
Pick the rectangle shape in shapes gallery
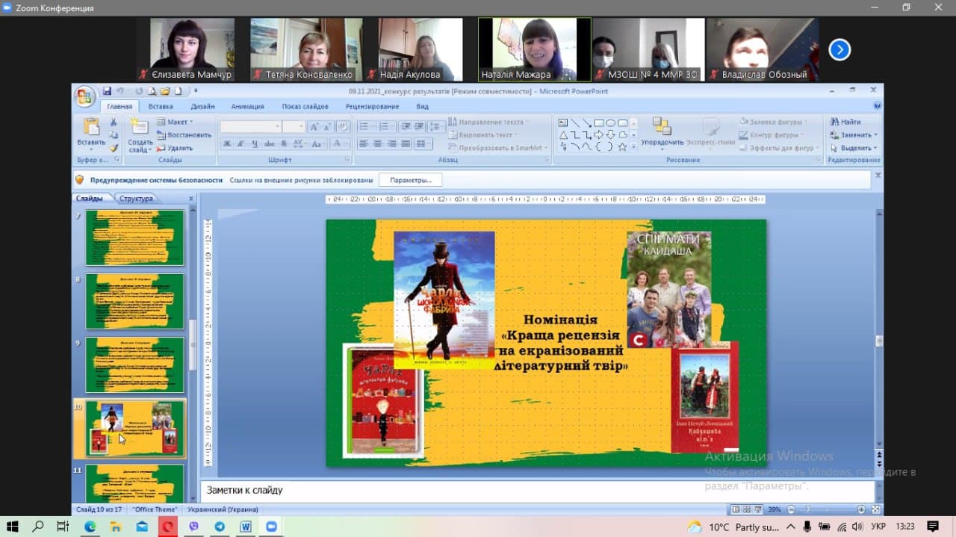[598, 122]
